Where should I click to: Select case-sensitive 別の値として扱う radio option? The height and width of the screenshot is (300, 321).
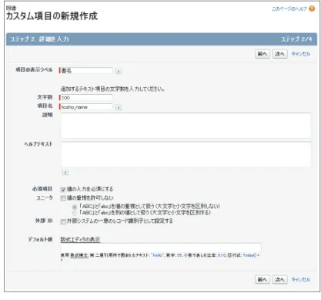pos(75,213)
